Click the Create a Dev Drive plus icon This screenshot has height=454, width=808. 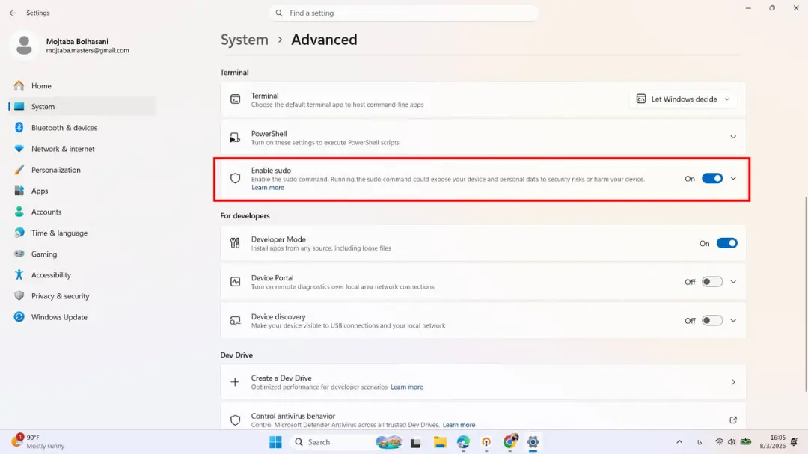[x=235, y=382]
